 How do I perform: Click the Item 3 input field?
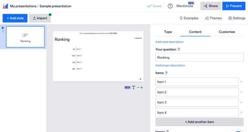coord(197,102)
